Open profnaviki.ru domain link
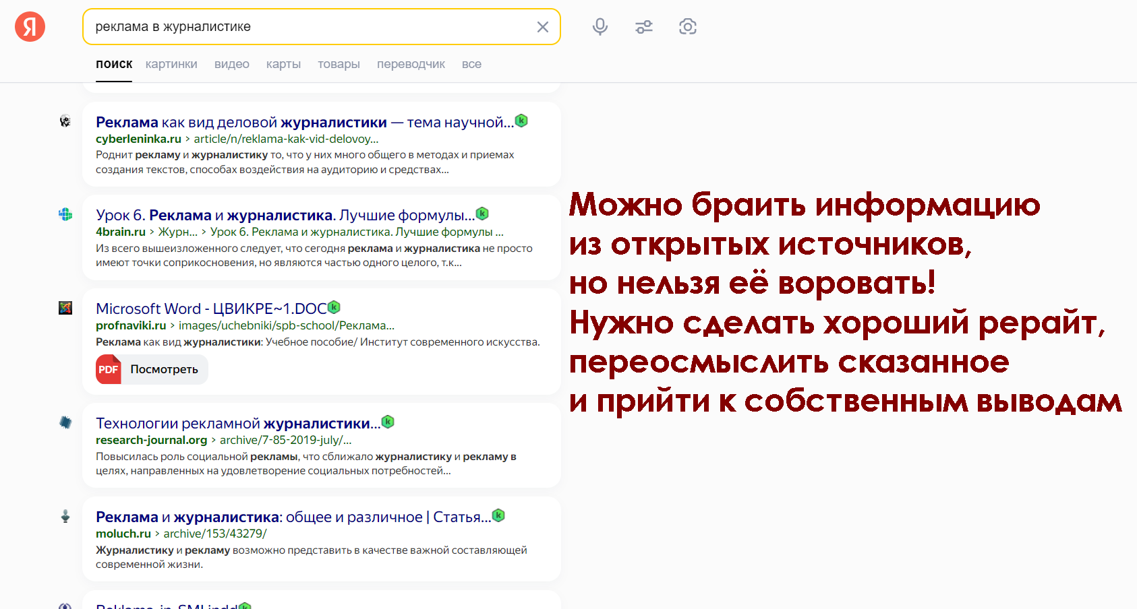 [131, 325]
